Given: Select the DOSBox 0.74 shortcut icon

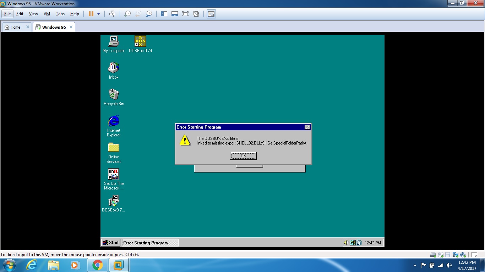Looking at the screenshot, I should [140, 44].
